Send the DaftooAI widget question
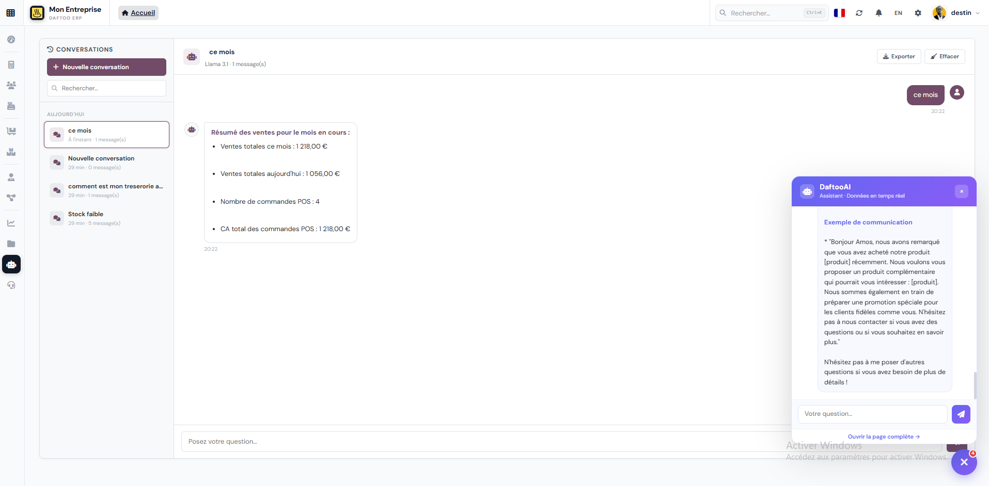989x486 pixels. [x=961, y=414]
